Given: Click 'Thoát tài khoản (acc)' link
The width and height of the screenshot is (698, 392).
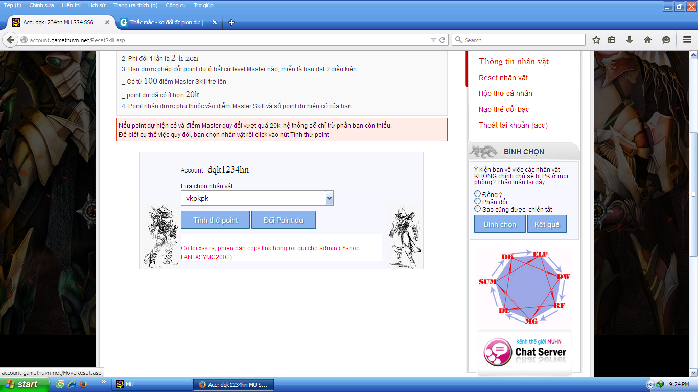Looking at the screenshot, I should pos(513,125).
